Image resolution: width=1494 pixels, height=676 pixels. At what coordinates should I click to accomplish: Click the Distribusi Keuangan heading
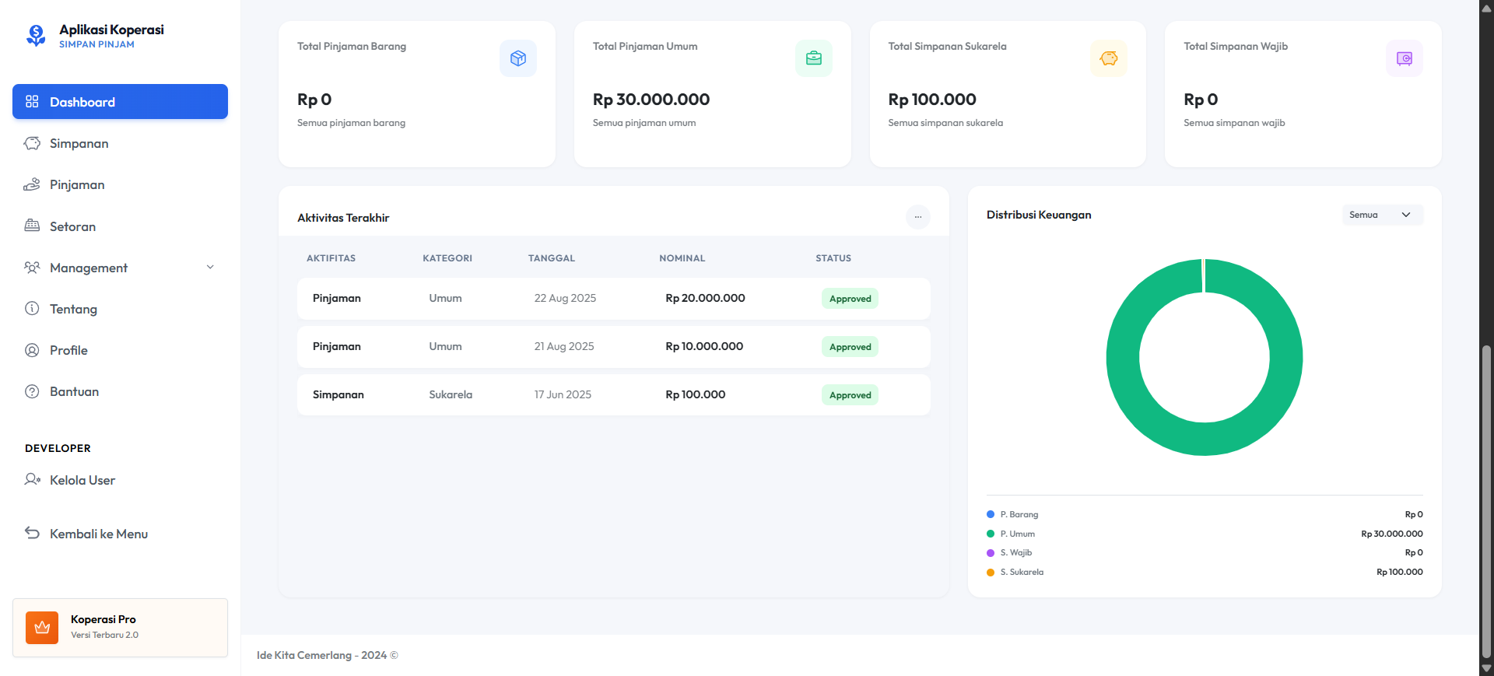click(x=1039, y=215)
